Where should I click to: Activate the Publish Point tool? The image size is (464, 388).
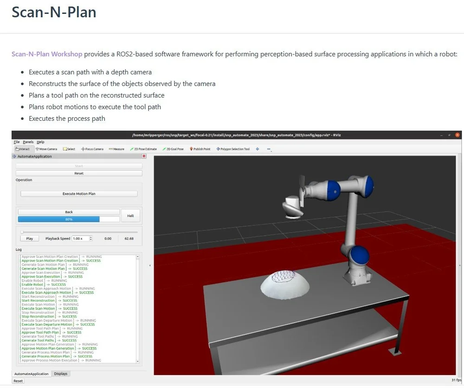[x=200, y=149]
